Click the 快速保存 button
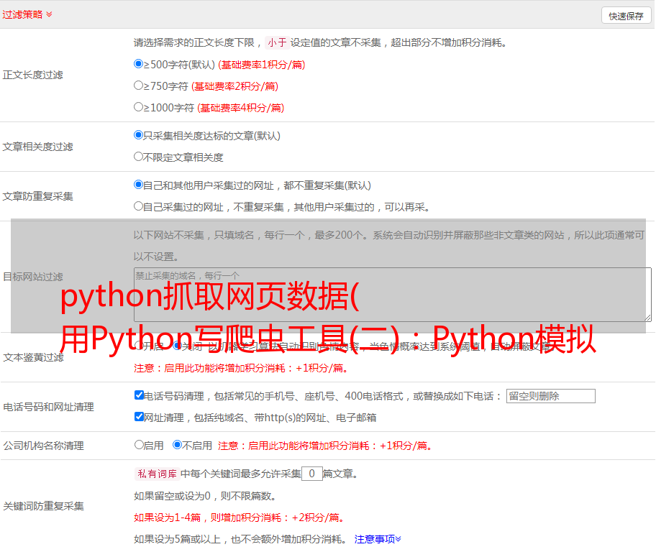The height and width of the screenshot is (552, 656). pos(626,16)
